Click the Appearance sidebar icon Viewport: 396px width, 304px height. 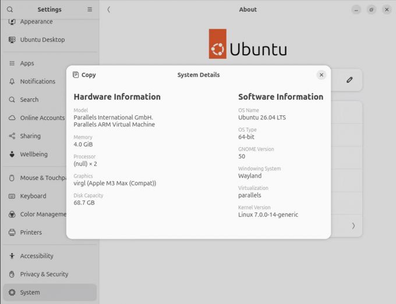[12, 22]
